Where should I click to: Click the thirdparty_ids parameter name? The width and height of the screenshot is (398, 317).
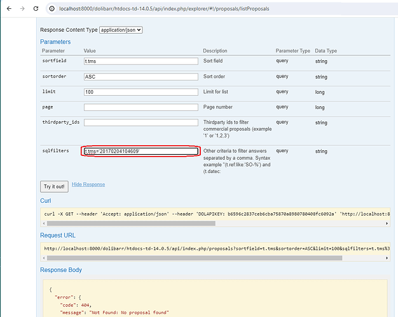[60, 122]
